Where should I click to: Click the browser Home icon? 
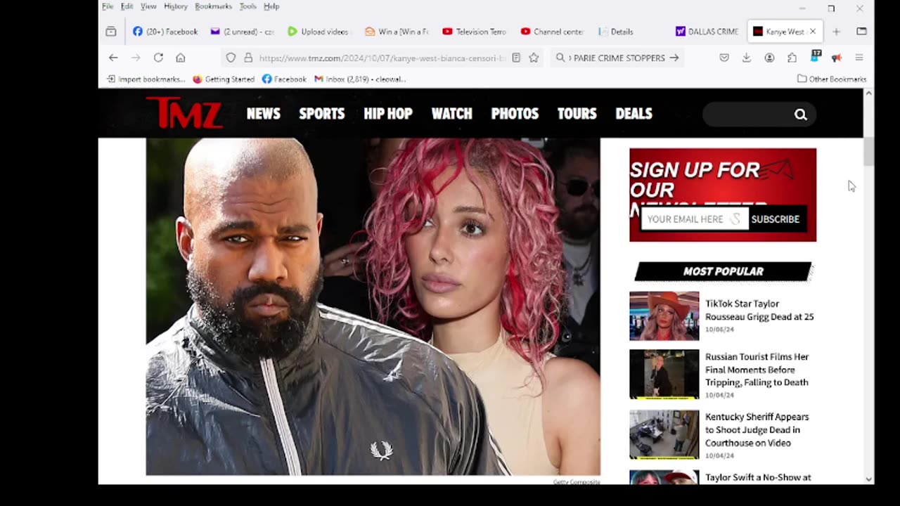click(181, 58)
